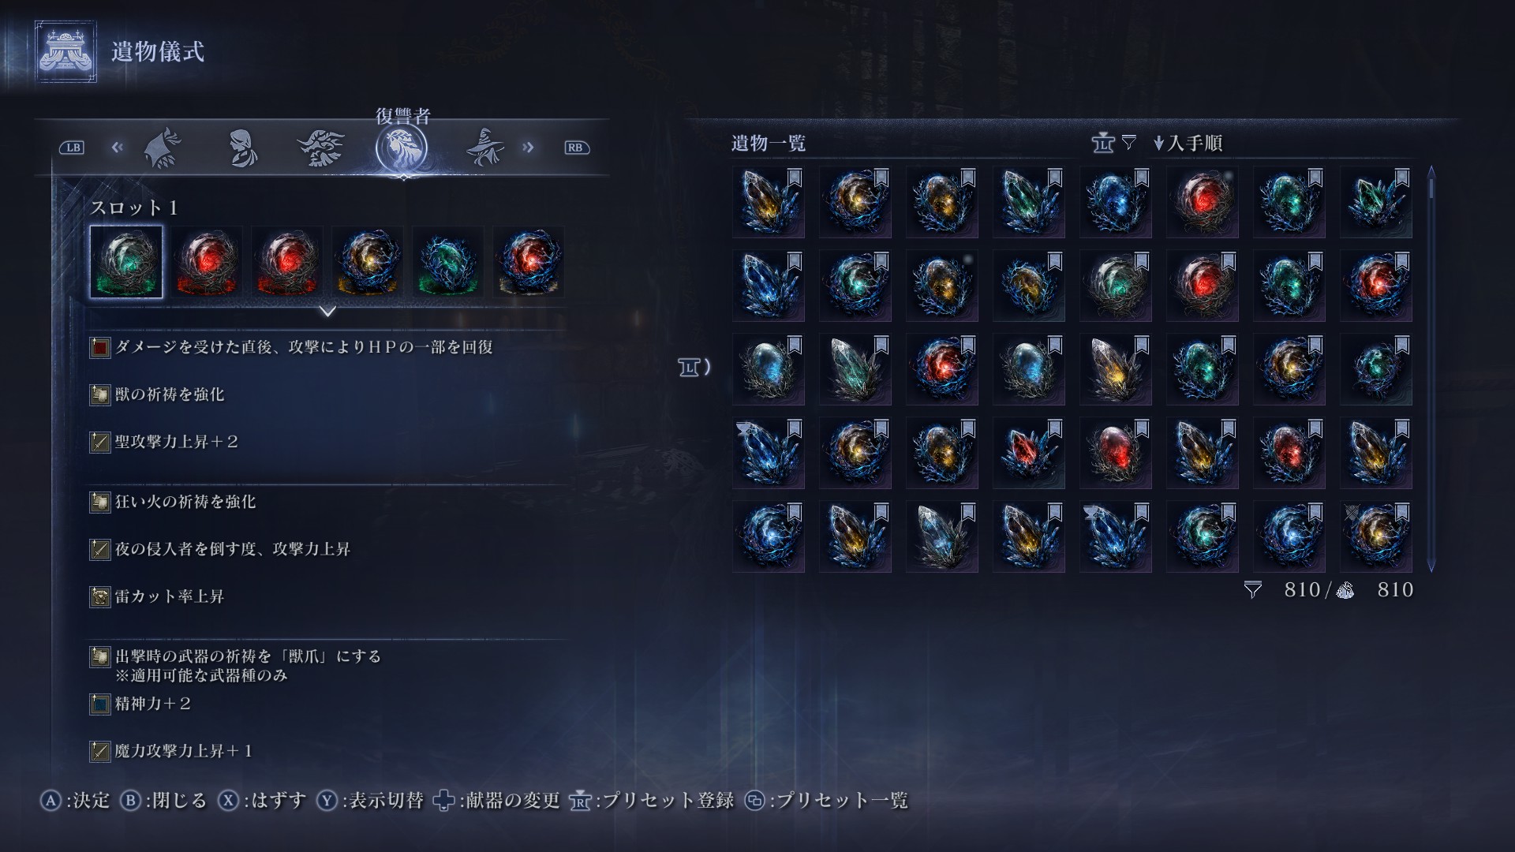The image size is (1515, 852).
Task: Pick the red relic in the top row of the list
Action: (x=1203, y=202)
